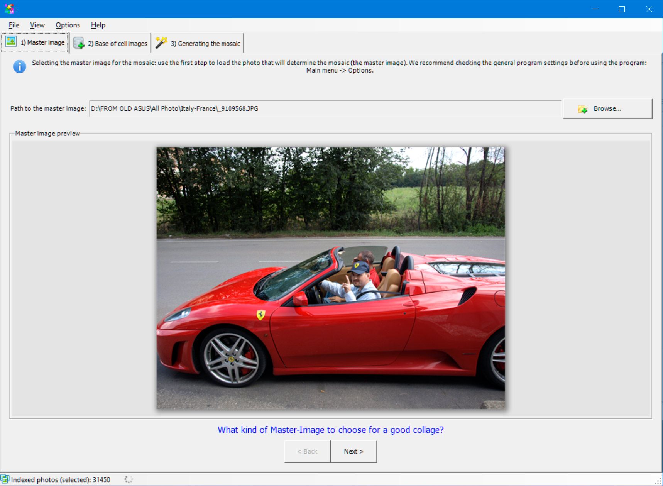The image size is (663, 486).
Task: Click the picture icon on Master image tab
Action: point(11,42)
